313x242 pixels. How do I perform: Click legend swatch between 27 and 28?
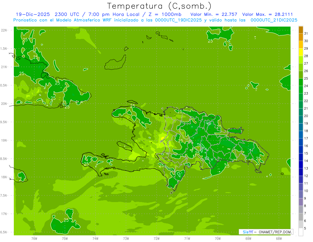301,60
